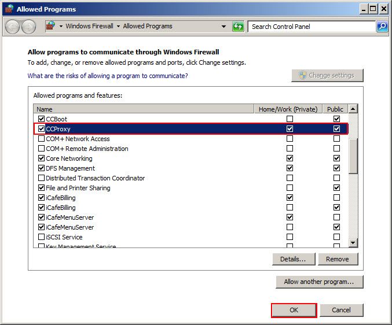Select the iSCSI Service row text
392x325 pixels.
(64, 237)
